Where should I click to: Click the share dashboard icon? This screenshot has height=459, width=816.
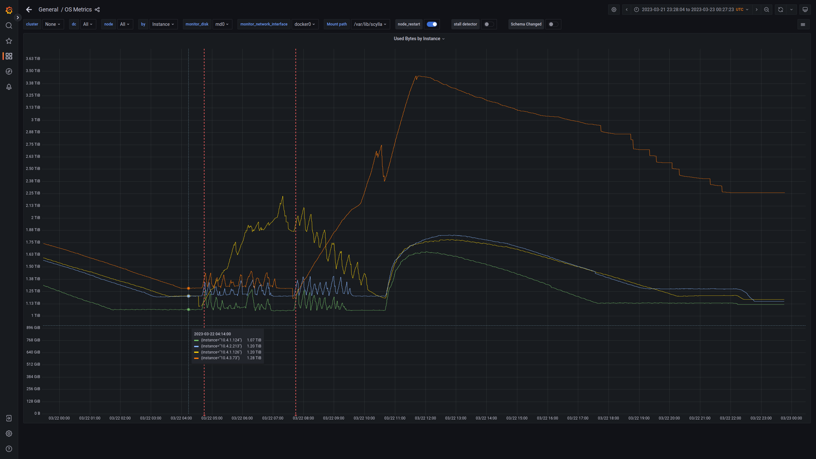97,10
